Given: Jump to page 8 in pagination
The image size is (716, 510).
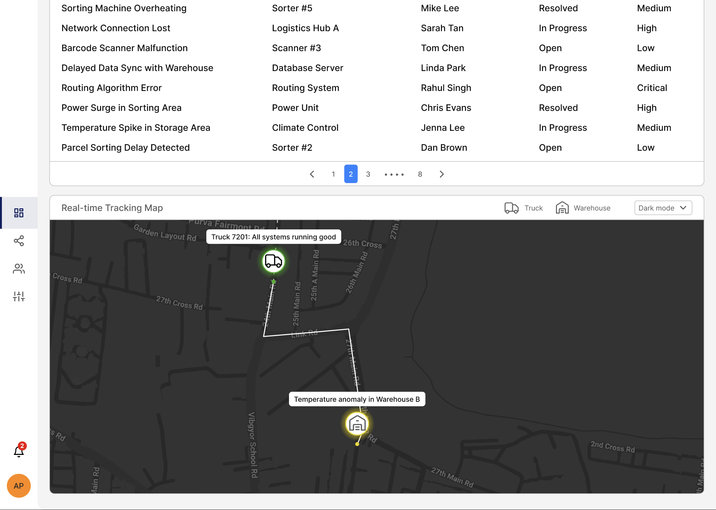Looking at the screenshot, I should tap(420, 174).
